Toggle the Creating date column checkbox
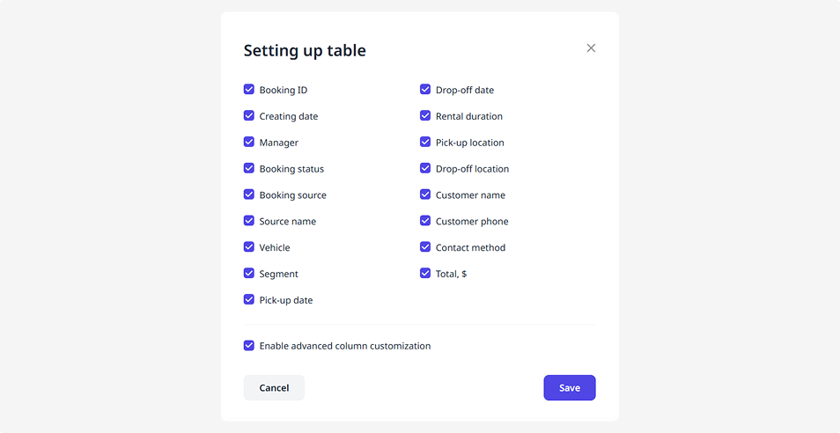The image size is (840, 433). coord(249,116)
